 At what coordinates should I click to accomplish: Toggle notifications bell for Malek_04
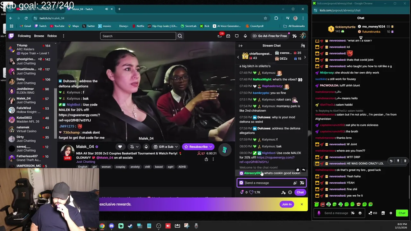click(132, 147)
